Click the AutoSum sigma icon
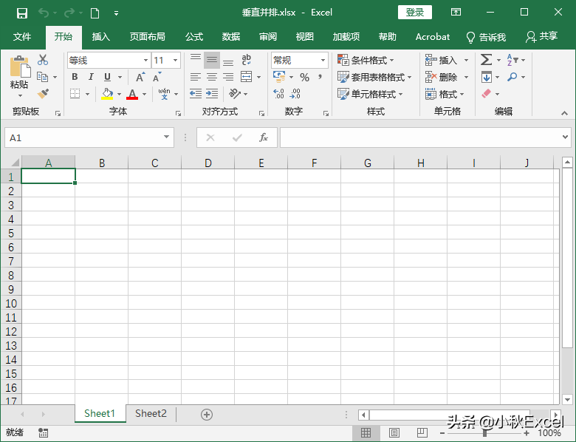The image size is (576, 442). click(x=486, y=60)
